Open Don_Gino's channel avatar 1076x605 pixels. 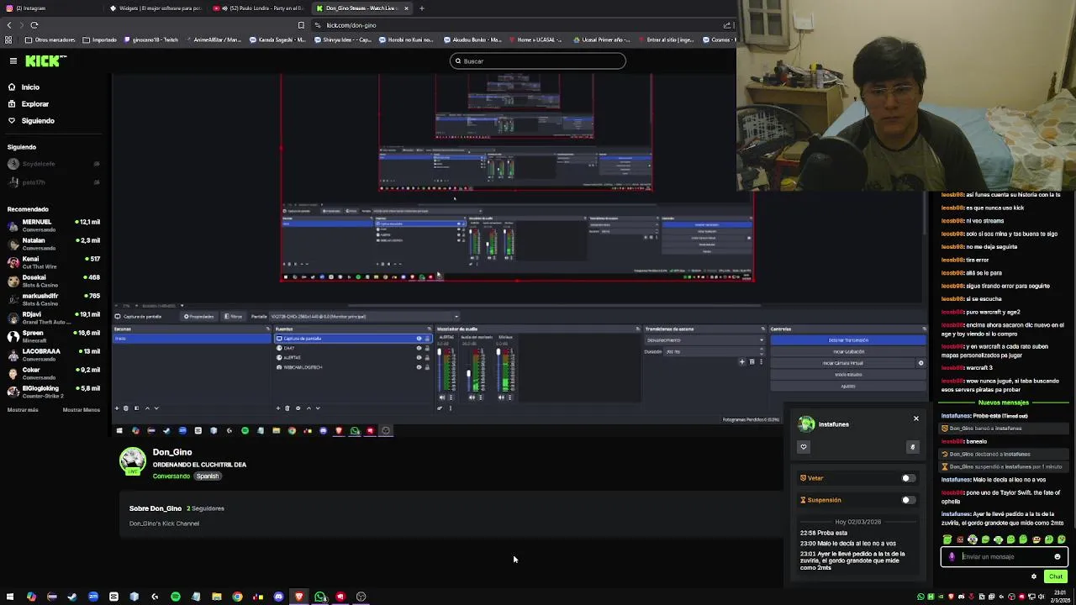coord(133,461)
